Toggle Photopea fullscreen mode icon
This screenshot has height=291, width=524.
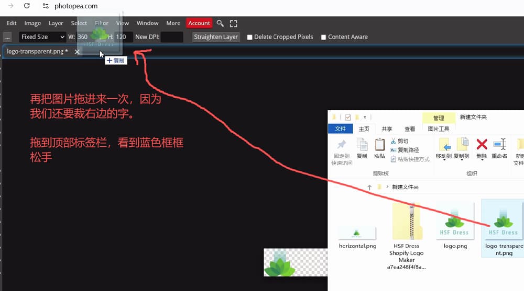(234, 24)
